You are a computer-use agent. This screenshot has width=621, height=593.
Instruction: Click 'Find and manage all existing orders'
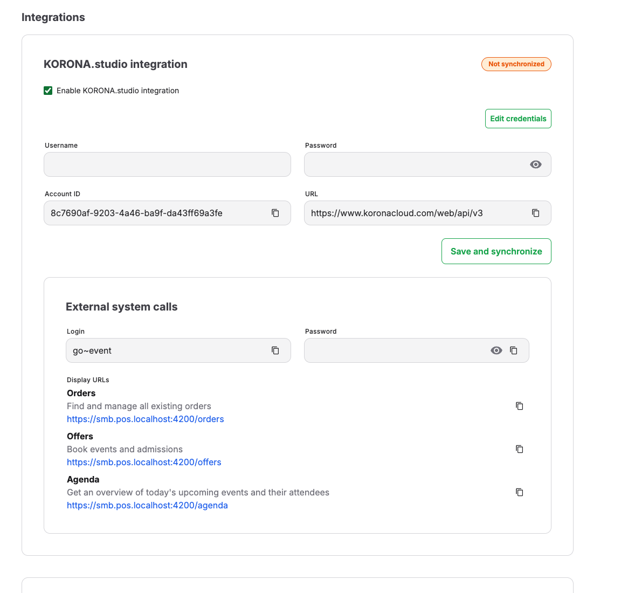(x=139, y=406)
